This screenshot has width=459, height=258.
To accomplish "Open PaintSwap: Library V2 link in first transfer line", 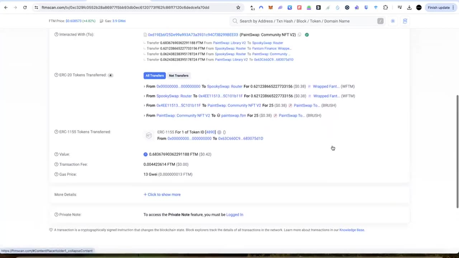I will point(229,43).
